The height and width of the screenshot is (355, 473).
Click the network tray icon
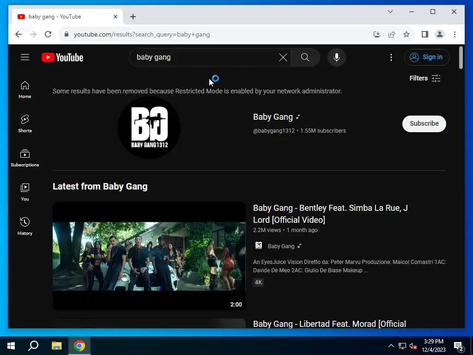click(402, 346)
